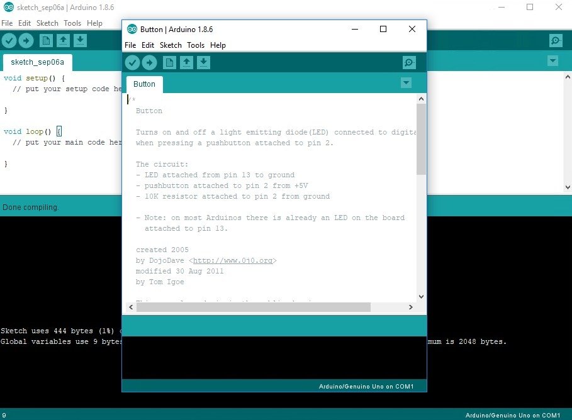Click Verify button in Button window toolbar
Viewport: 572px width, 420px height.
click(x=132, y=63)
